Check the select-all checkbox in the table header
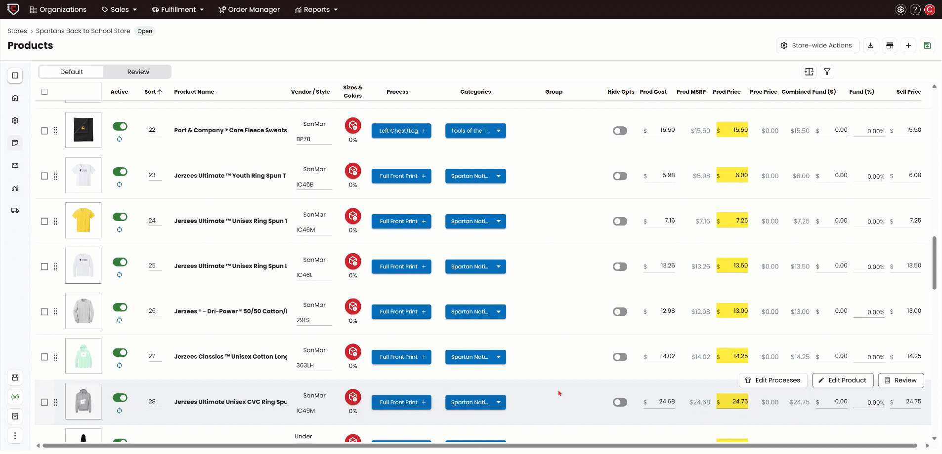Viewport: 942px width, 454px height. [44, 92]
